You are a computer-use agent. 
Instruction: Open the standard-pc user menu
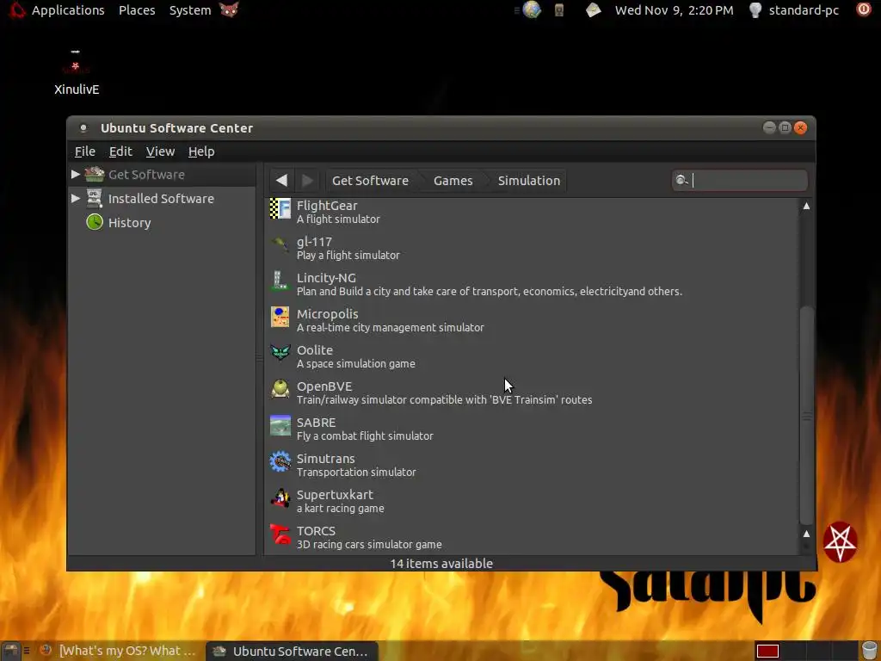[804, 10]
